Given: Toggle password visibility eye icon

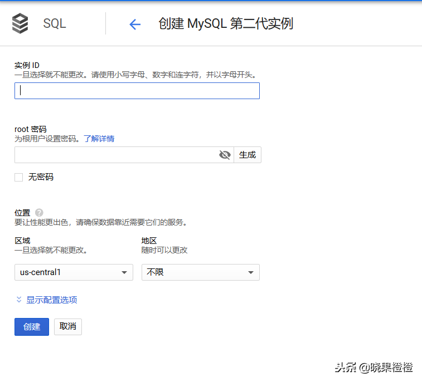Looking at the screenshot, I should pyautogui.click(x=225, y=155).
